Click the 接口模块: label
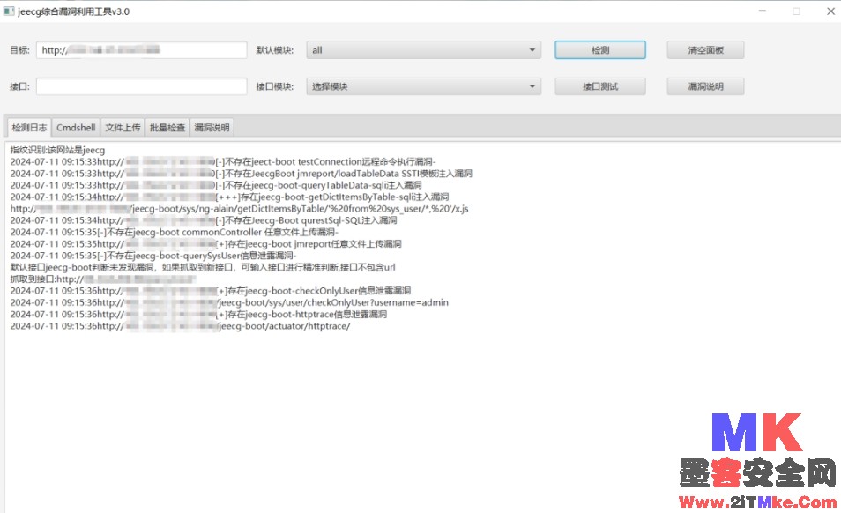 click(275, 86)
